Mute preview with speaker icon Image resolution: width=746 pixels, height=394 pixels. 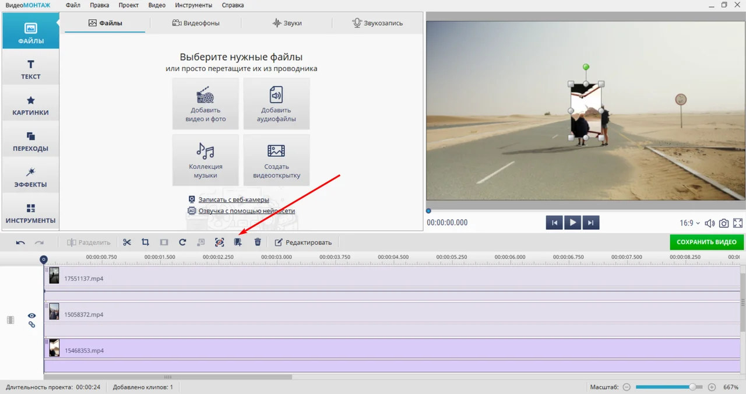[710, 223]
